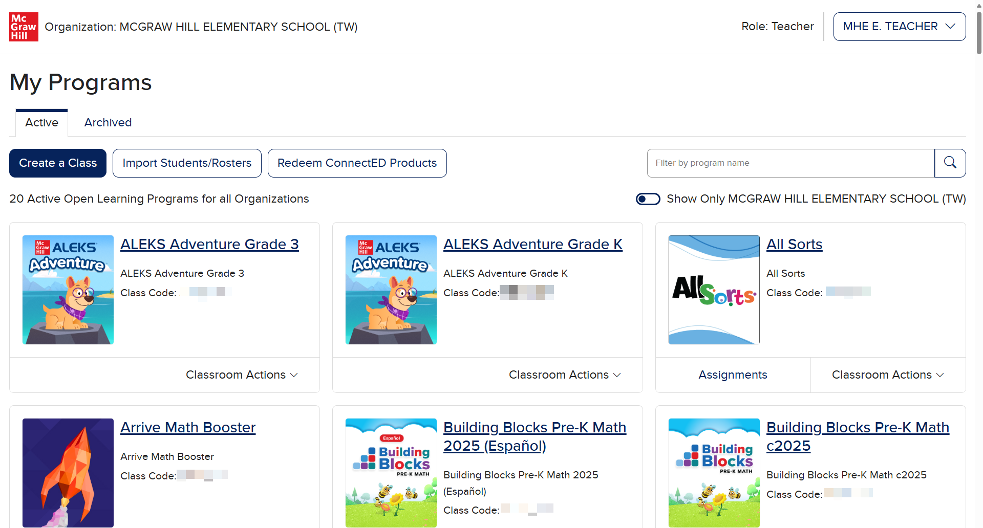Click the Filter by program name field

coord(791,163)
